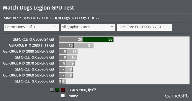Screen dimensions: 192x101
Task: Click the GEFORCE RTX 2060 6 GB label
Action: tap(34, 81)
